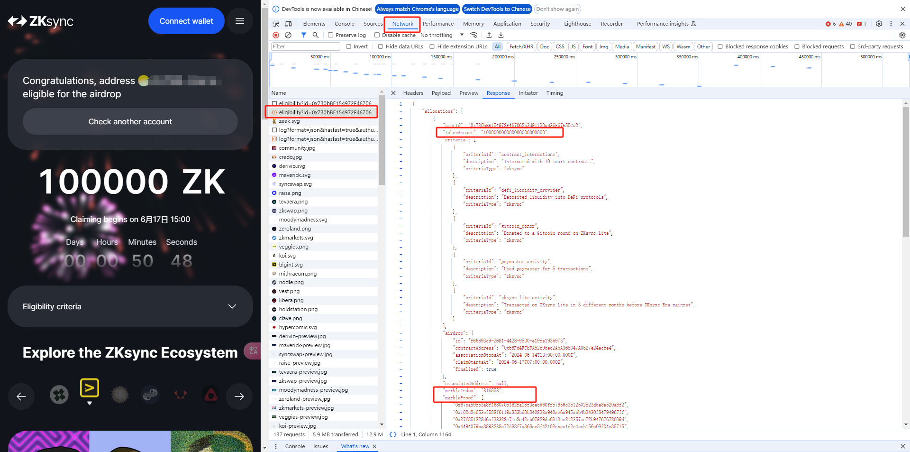Select the four-leaf ecosystem project icon

(x=59, y=395)
